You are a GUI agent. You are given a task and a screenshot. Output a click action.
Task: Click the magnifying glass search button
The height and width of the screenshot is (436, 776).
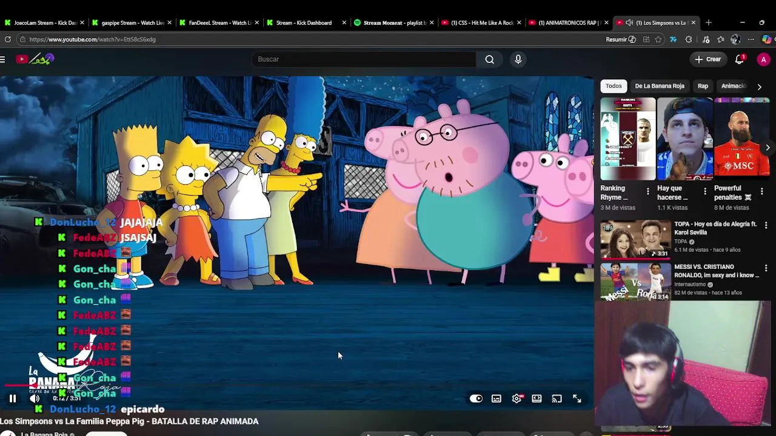click(x=490, y=59)
